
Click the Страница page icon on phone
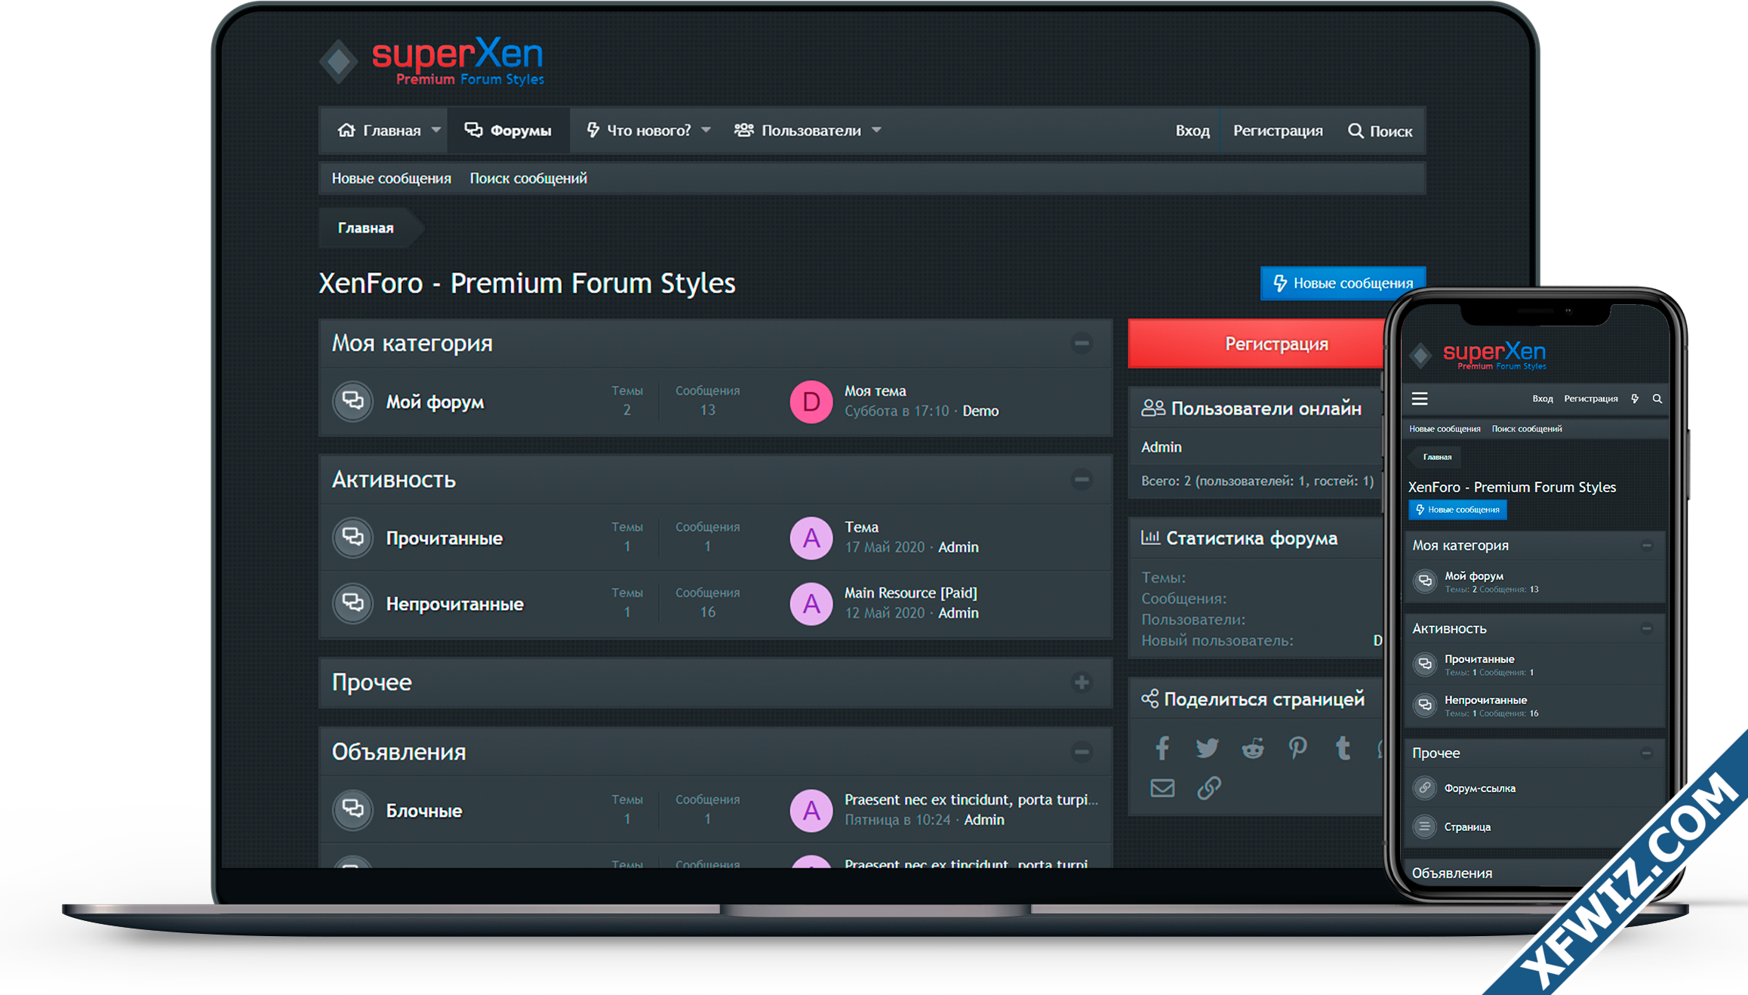pos(1424,827)
